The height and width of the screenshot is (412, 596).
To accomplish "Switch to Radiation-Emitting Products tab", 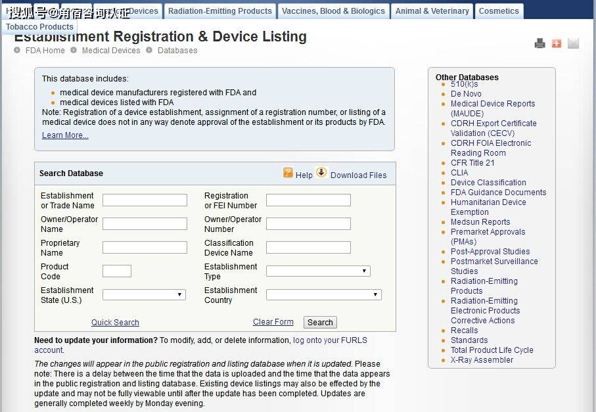I will pyautogui.click(x=219, y=11).
